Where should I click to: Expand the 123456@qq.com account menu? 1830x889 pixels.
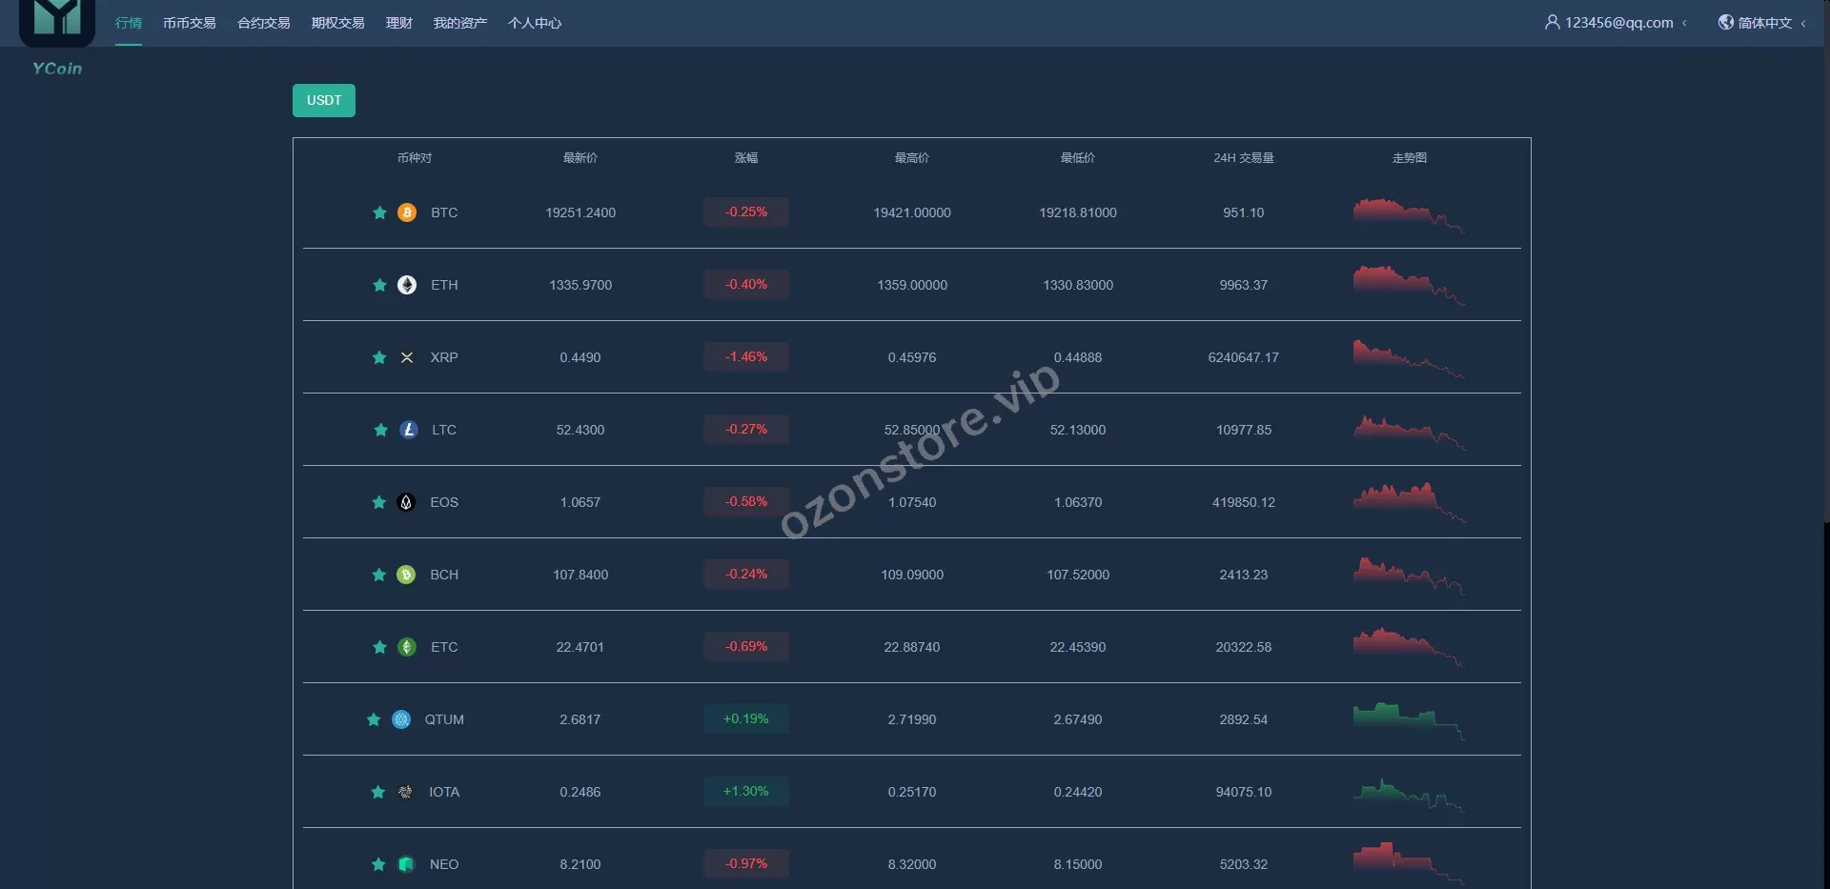tap(1616, 23)
